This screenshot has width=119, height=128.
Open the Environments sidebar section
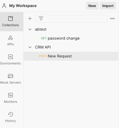click(10, 60)
